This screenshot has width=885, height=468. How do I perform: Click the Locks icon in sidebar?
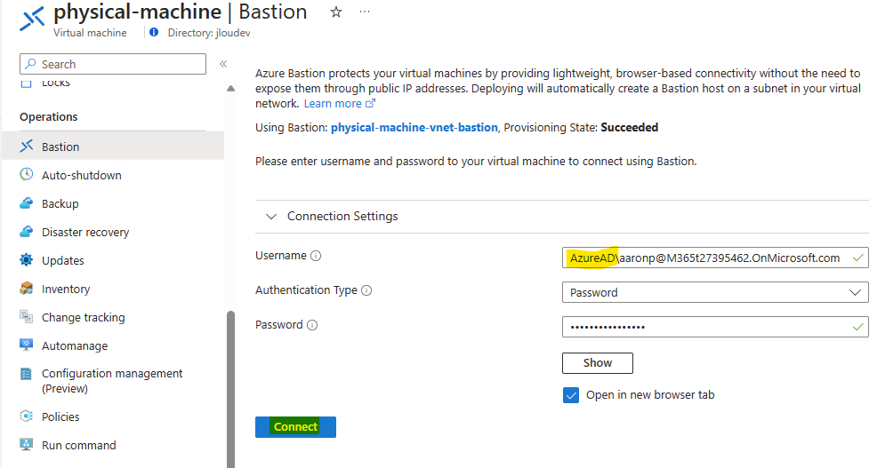(27, 83)
